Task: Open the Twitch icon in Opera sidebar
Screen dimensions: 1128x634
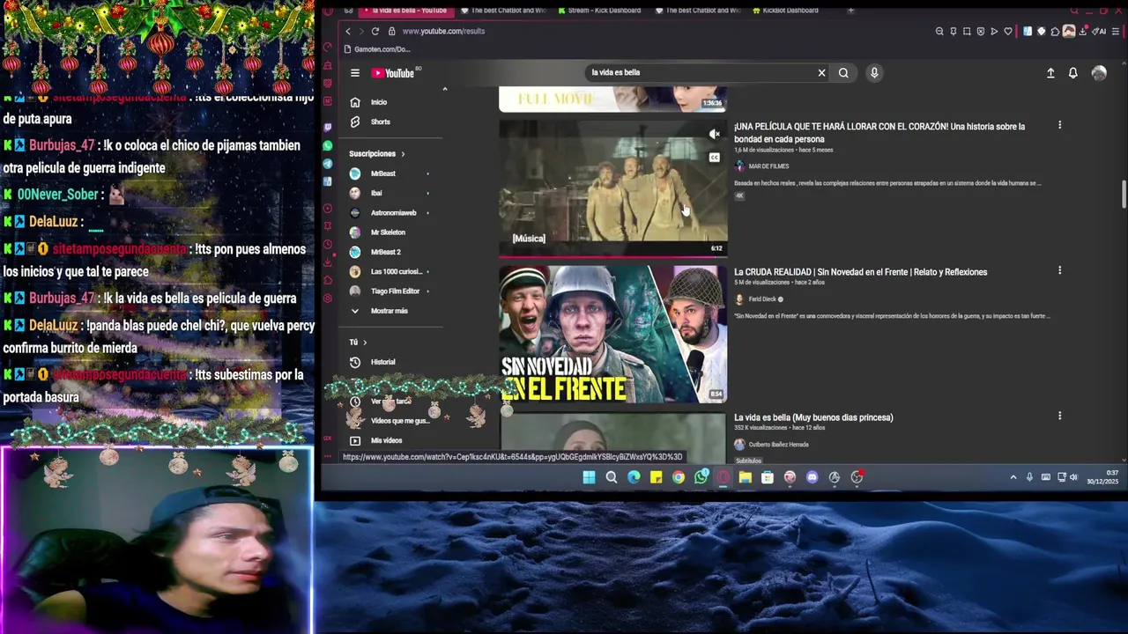Action: (x=328, y=127)
